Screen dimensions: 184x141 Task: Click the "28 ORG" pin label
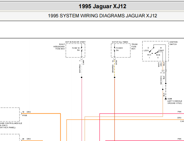click(x=27, y=139)
